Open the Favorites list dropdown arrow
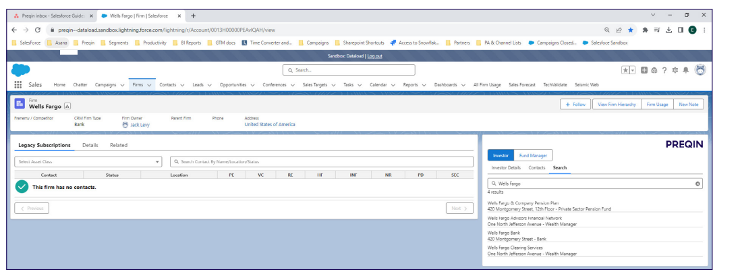This screenshot has height=278, width=742. coord(633,70)
